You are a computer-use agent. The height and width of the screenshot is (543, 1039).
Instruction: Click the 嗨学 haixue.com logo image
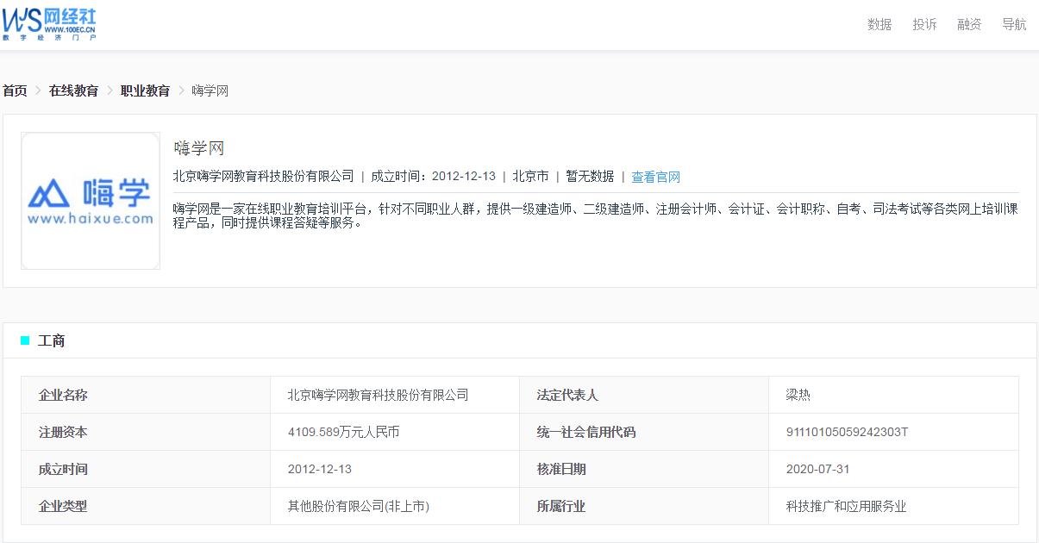[91, 201]
